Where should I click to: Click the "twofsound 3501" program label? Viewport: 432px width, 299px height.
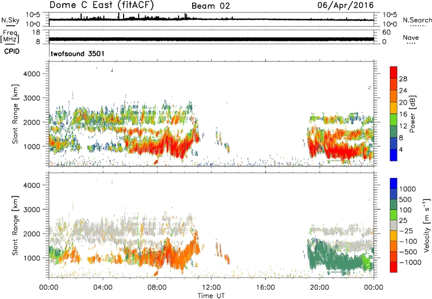pos(77,53)
